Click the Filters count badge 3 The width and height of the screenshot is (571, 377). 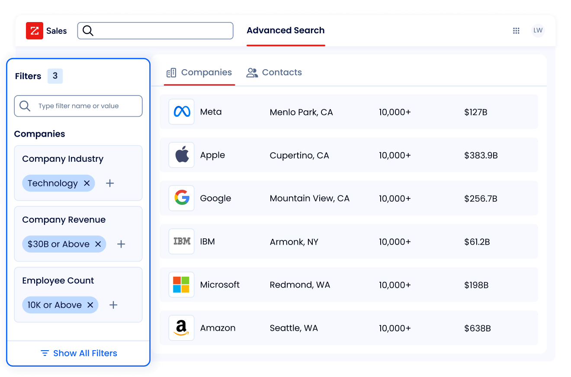click(55, 76)
